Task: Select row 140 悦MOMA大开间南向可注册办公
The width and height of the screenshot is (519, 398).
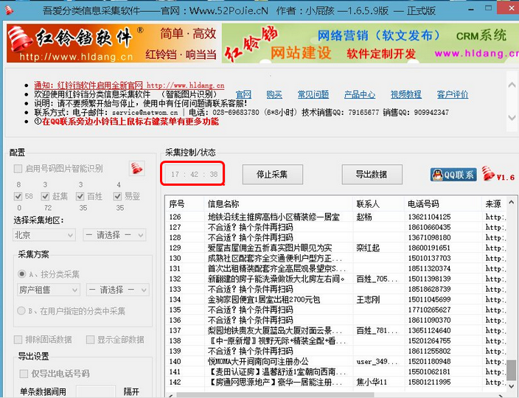Action: tap(335, 361)
